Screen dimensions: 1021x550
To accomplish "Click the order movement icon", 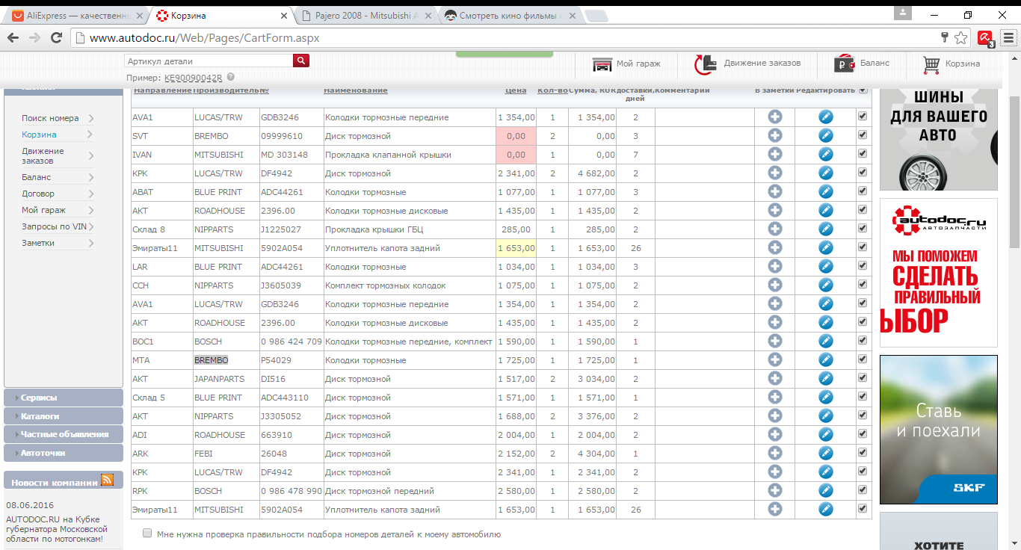I will [705, 64].
